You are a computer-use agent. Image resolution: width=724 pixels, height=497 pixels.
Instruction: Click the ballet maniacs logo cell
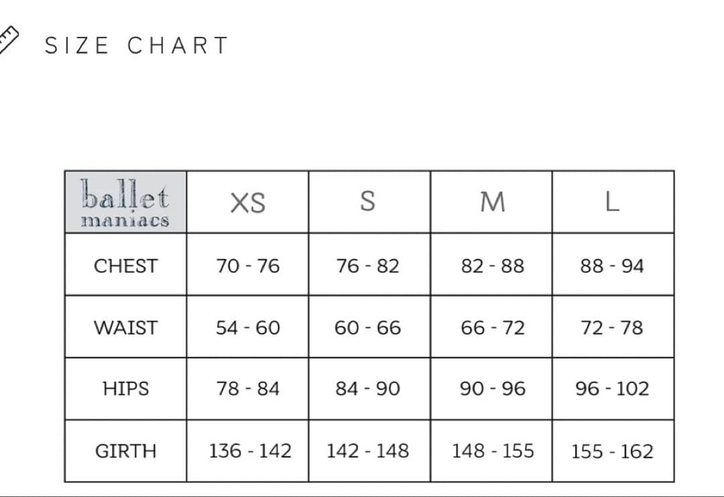click(x=125, y=202)
